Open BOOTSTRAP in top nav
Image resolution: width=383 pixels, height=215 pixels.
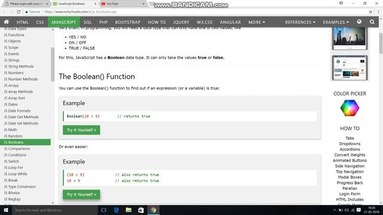[x=127, y=22]
